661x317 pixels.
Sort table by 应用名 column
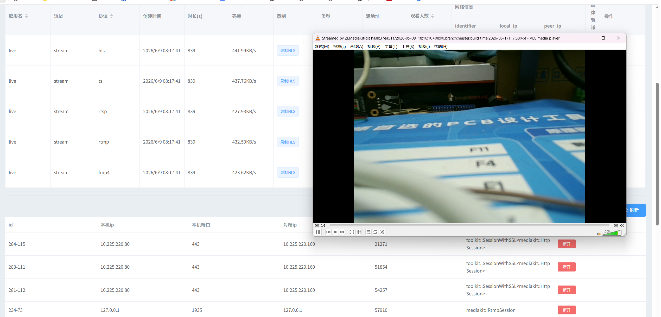[x=26, y=16]
